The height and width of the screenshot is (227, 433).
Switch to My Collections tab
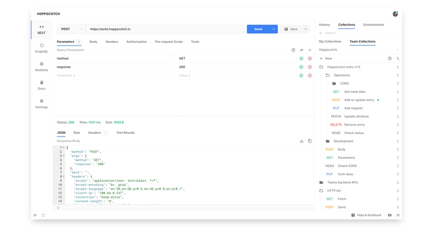click(x=330, y=42)
